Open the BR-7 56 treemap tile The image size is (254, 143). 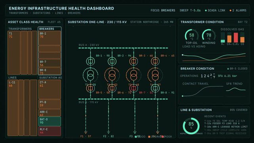click(x=50, y=63)
